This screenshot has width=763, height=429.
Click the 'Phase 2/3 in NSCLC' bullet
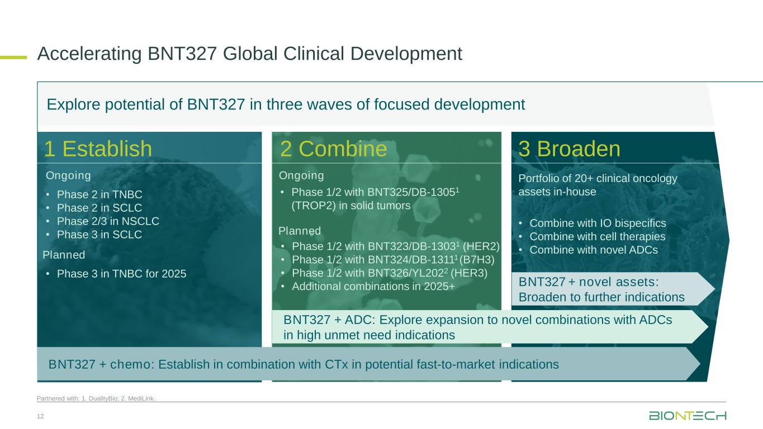point(107,221)
